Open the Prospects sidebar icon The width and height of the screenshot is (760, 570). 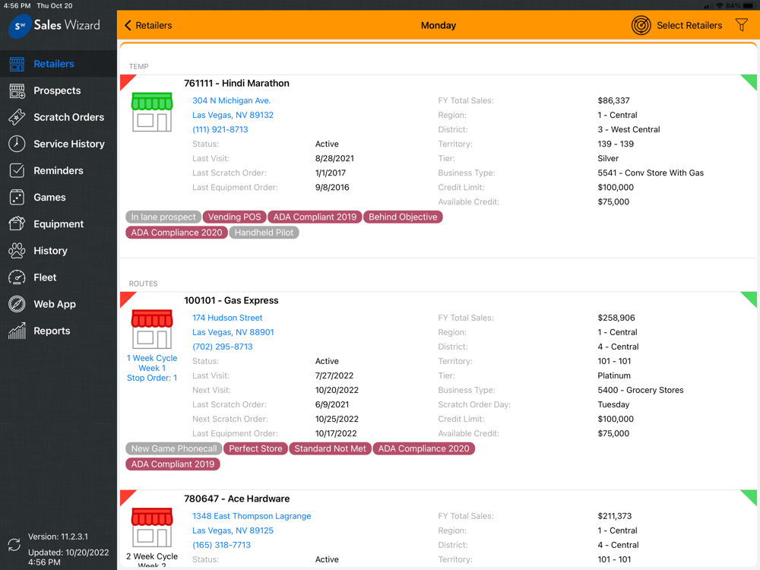17,90
